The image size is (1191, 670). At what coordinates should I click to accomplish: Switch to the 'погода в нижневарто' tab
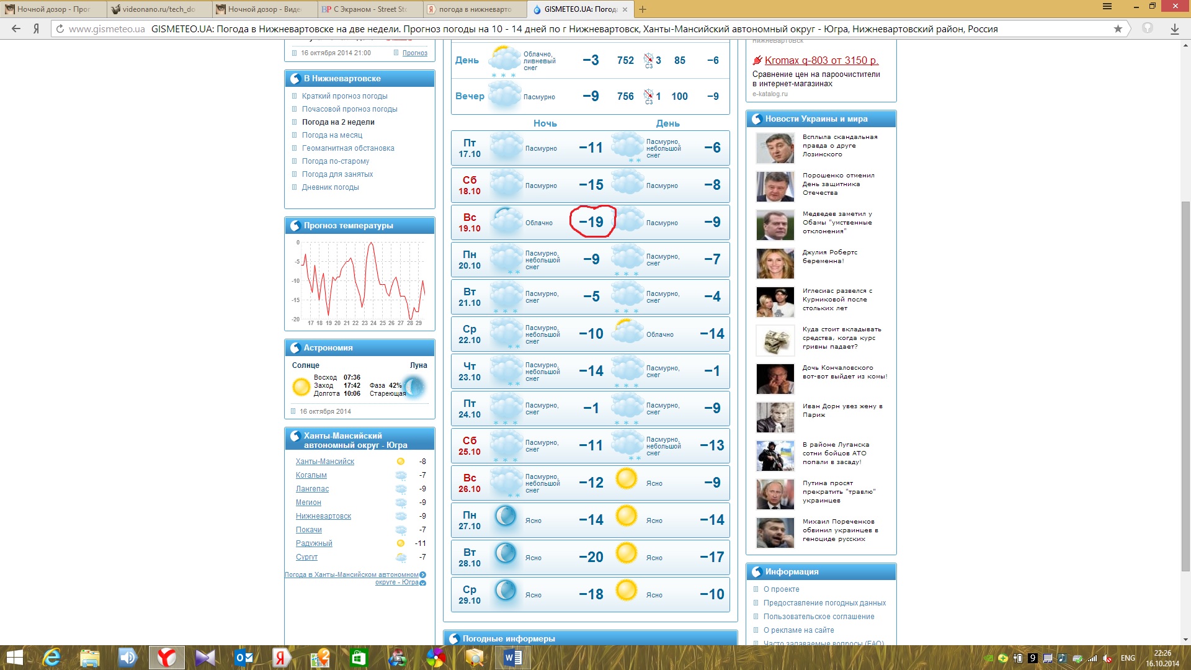[x=475, y=9]
